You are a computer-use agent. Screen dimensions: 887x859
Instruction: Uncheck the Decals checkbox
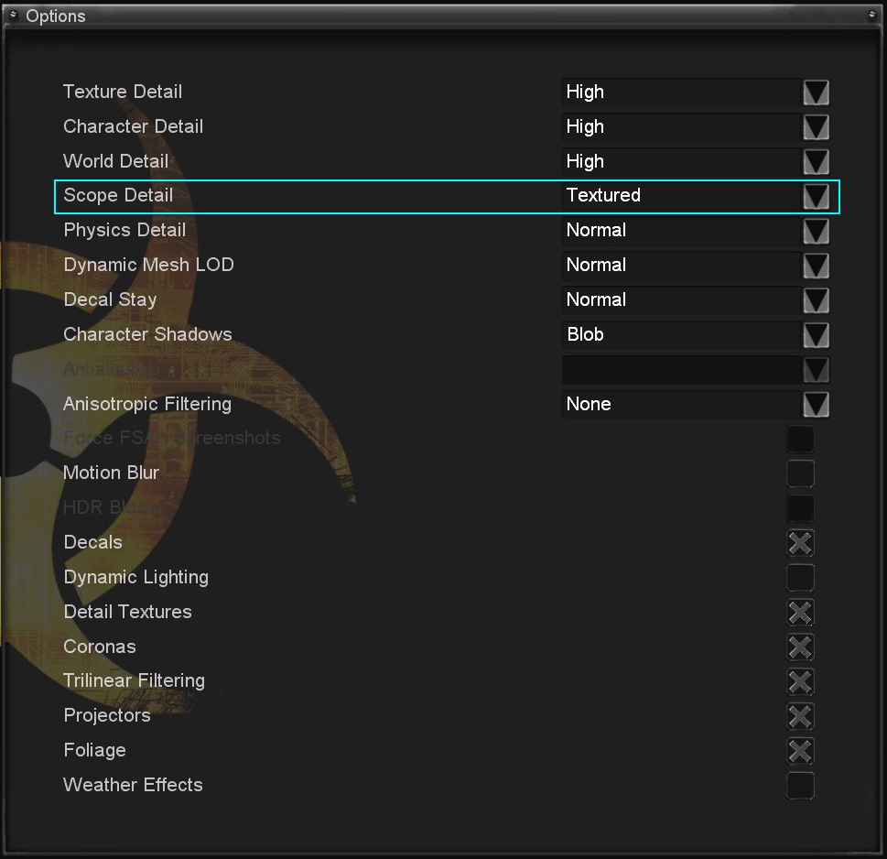pyautogui.click(x=800, y=543)
